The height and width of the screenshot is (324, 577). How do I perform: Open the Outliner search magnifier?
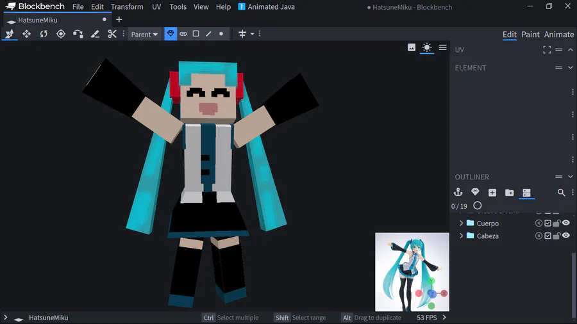561,193
